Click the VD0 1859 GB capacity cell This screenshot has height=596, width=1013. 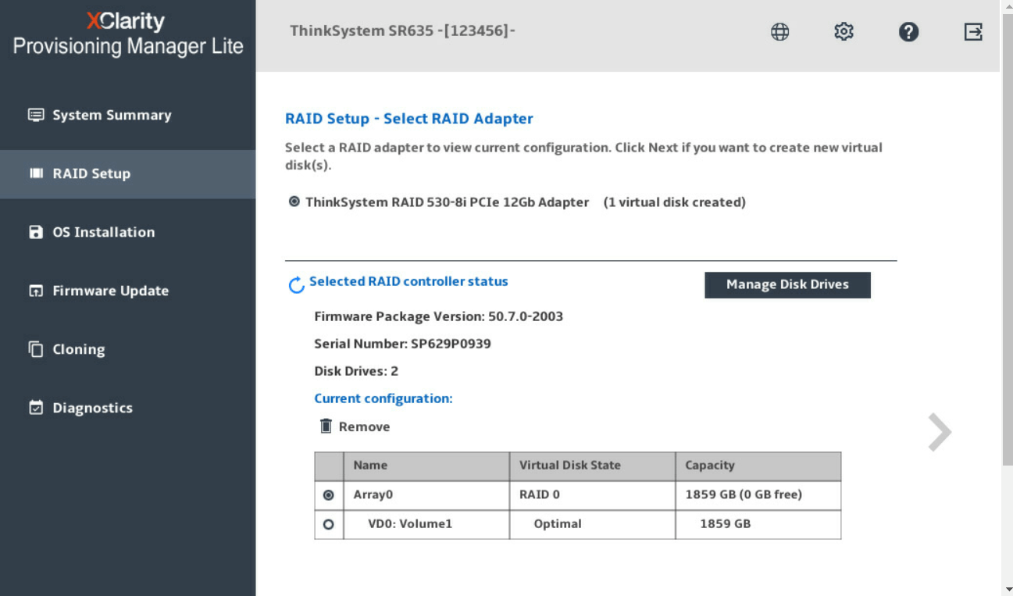tap(758, 524)
